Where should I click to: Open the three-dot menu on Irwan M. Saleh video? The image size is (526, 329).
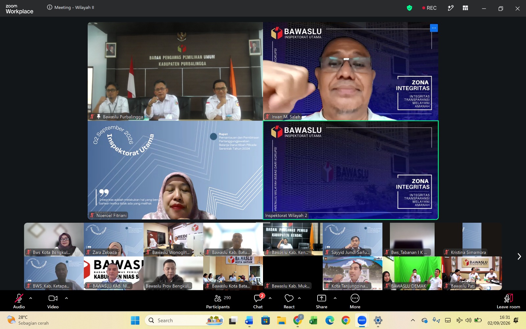coord(434,28)
